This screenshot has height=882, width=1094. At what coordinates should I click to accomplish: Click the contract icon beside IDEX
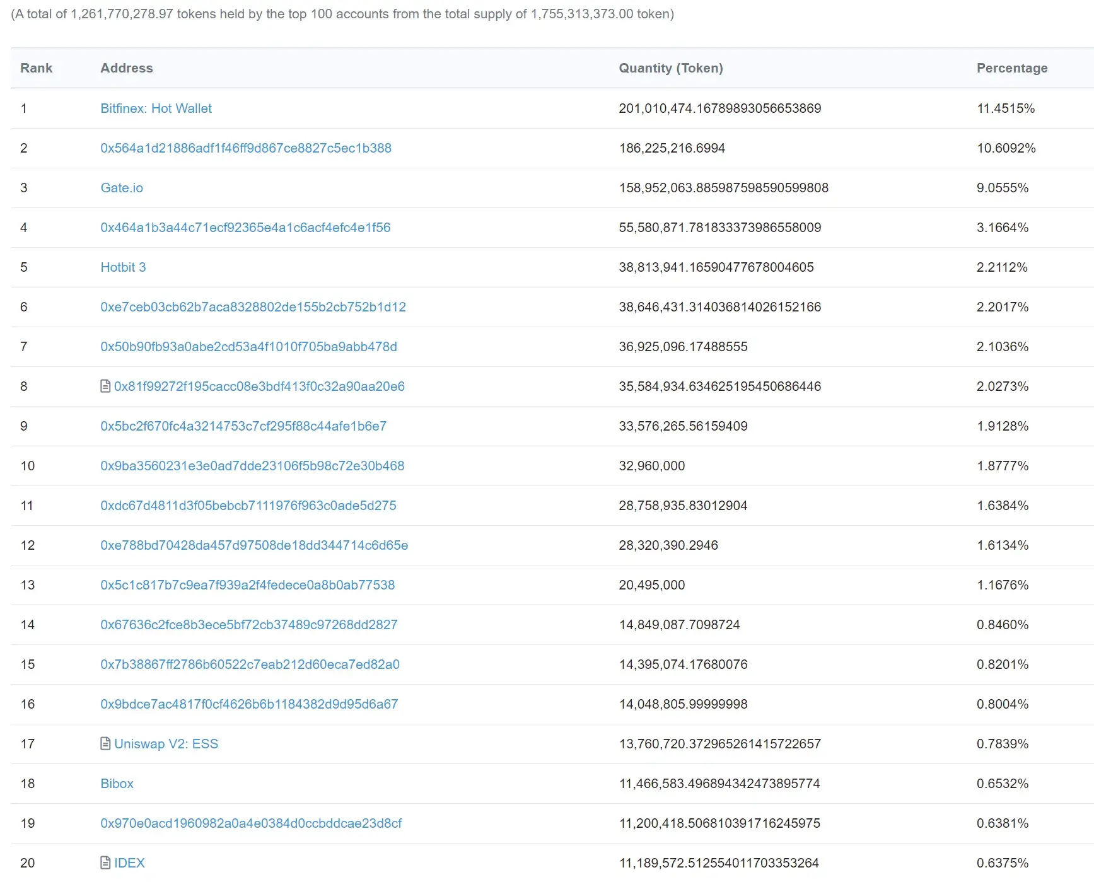[105, 862]
